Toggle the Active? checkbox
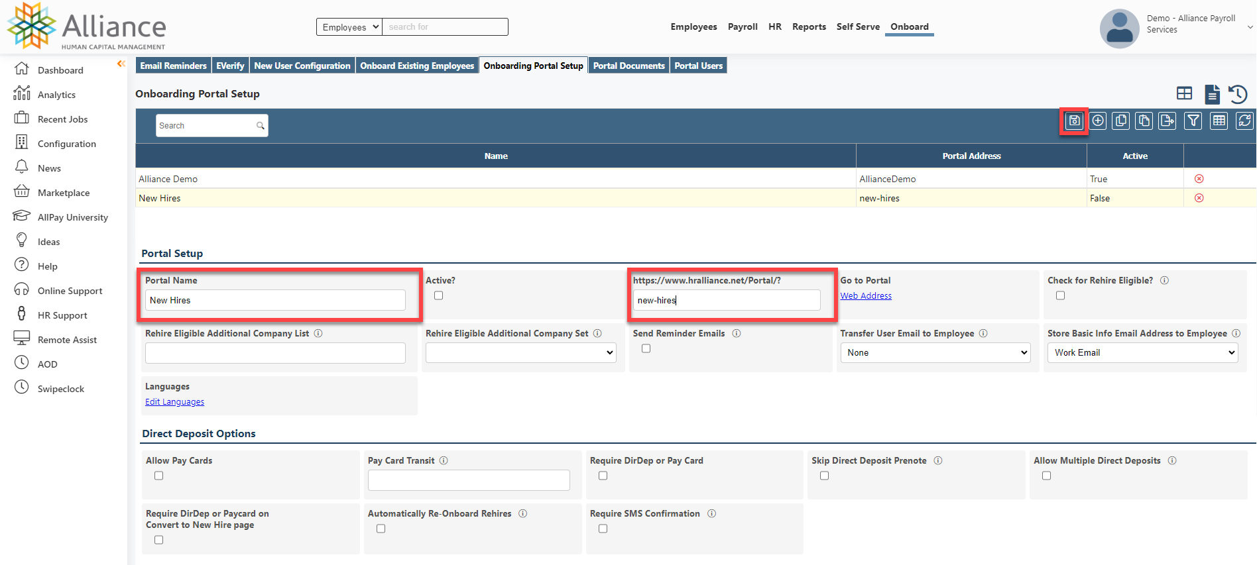1257x565 pixels. (x=438, y=295)
